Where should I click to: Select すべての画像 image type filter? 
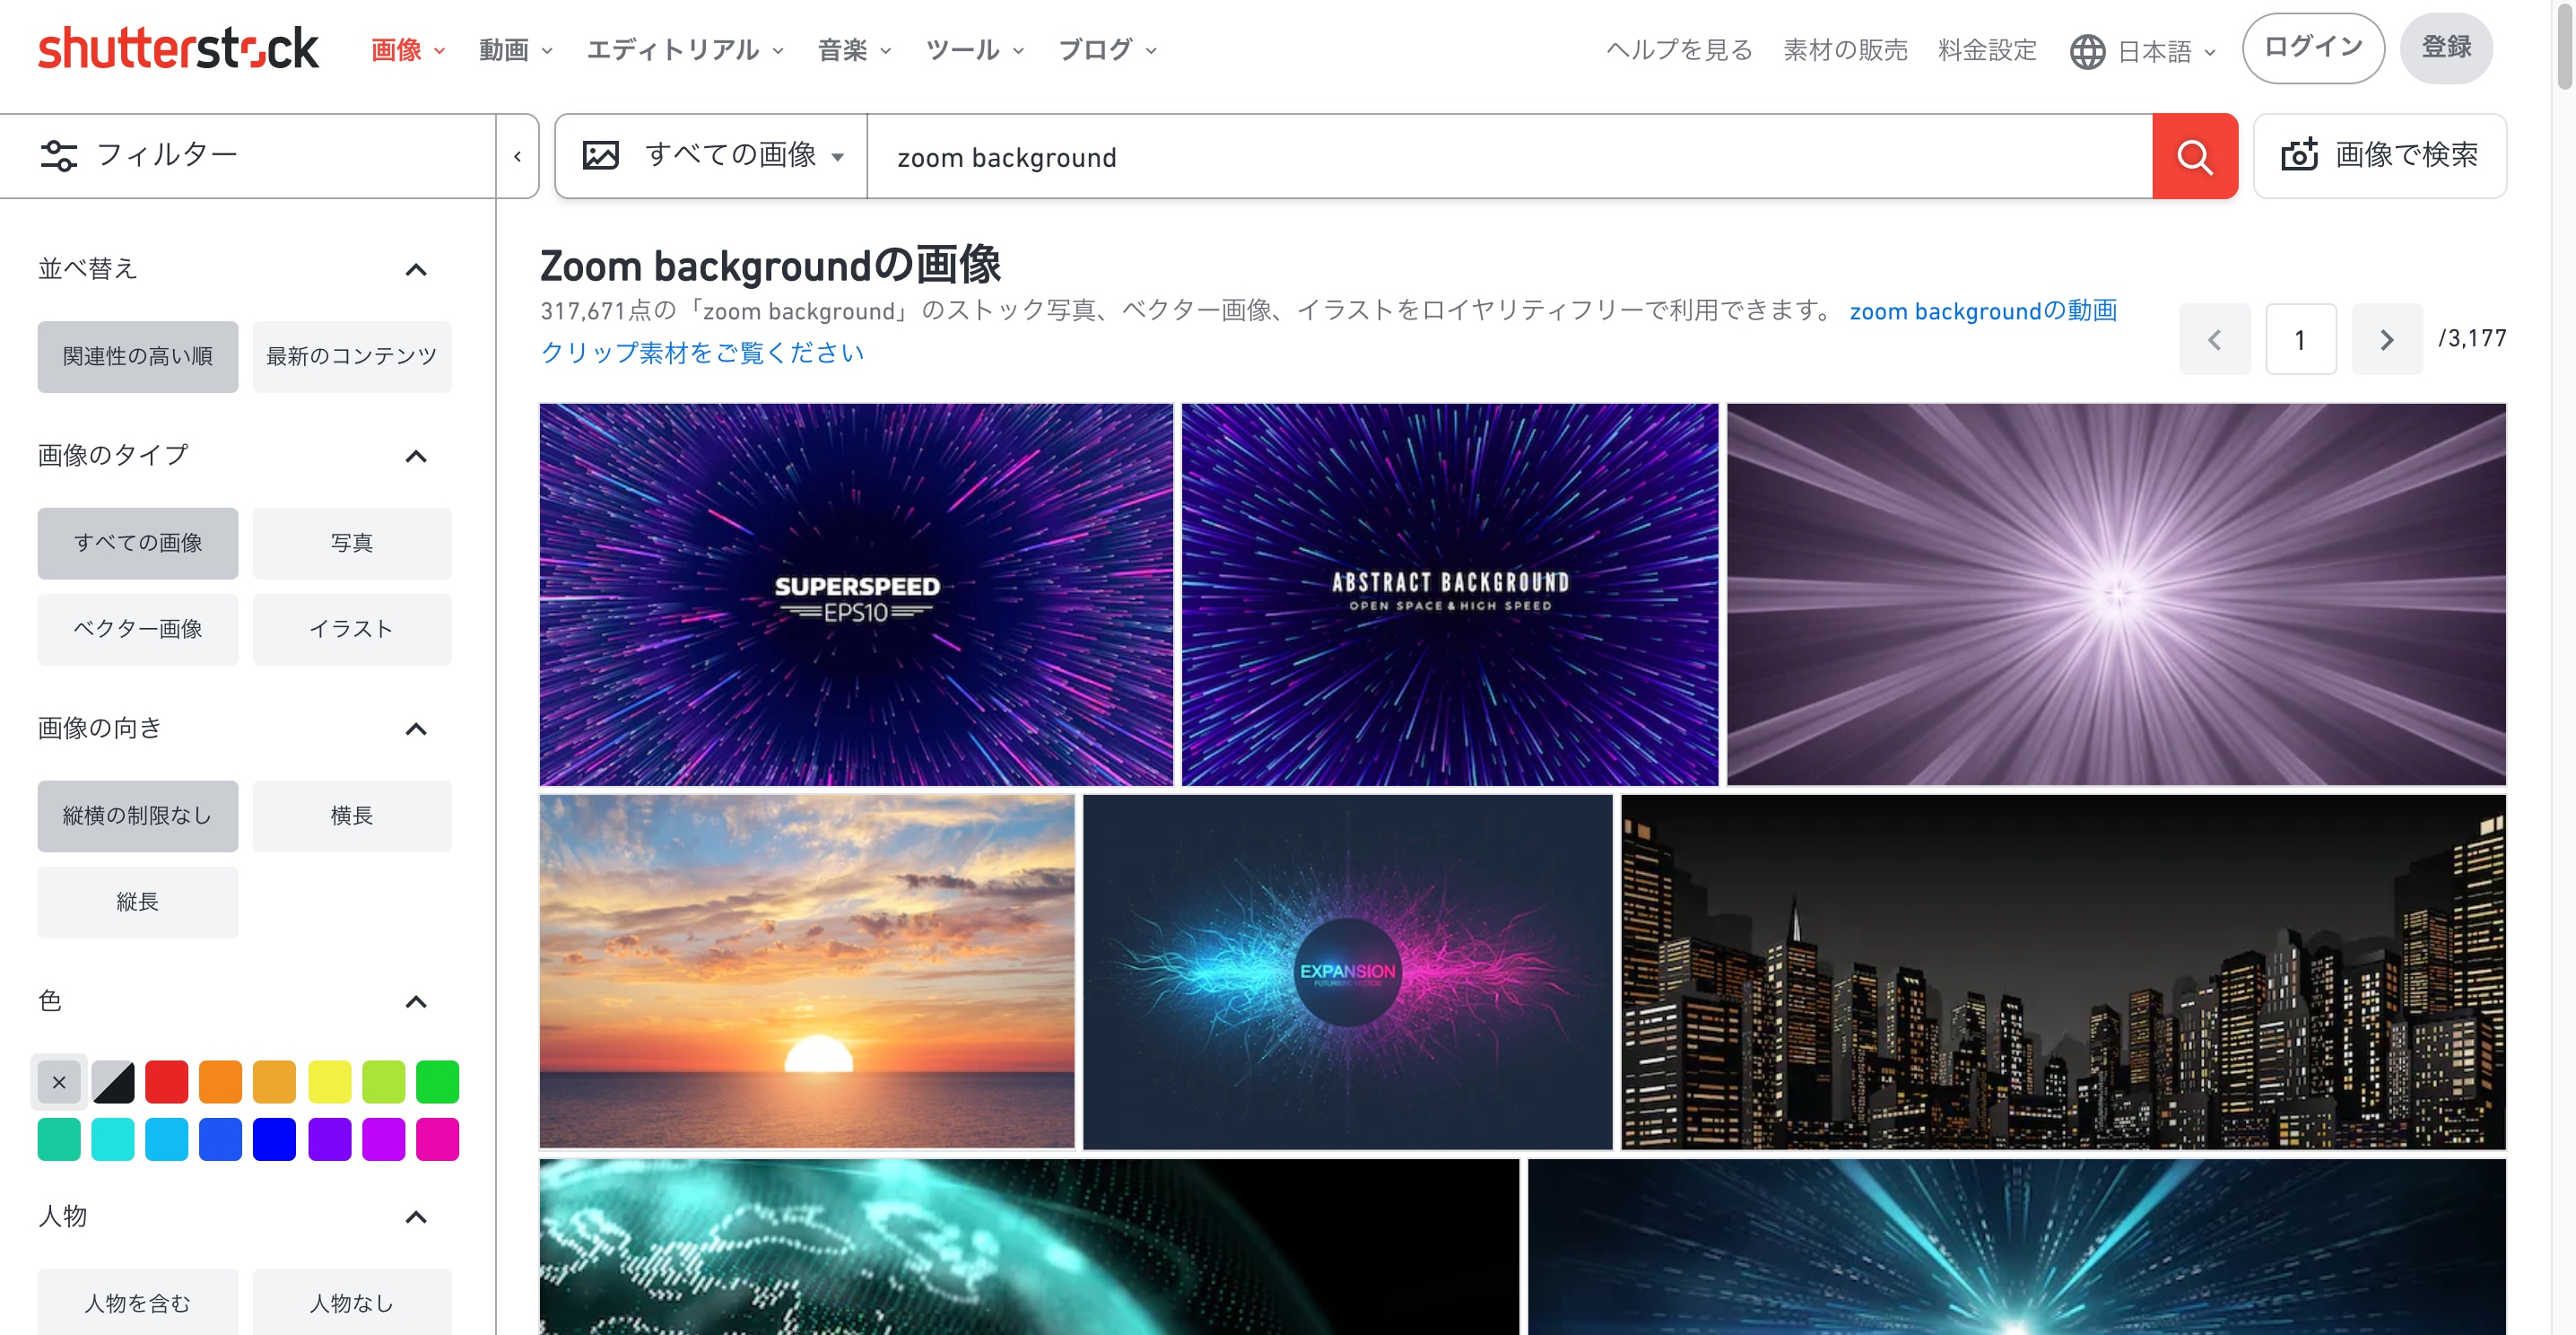[138, 543]
